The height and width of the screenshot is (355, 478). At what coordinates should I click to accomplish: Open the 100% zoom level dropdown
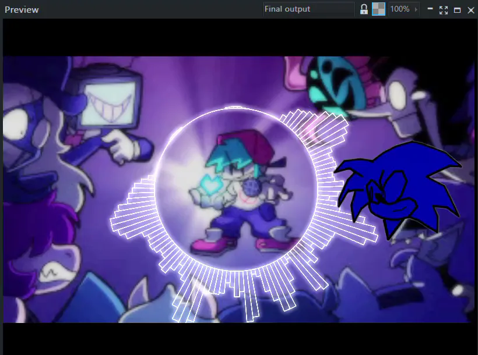pos(403,9)
